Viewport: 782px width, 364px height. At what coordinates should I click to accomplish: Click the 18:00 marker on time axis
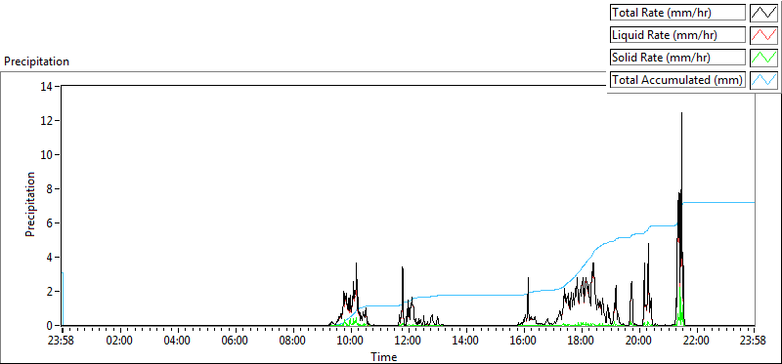582,342
